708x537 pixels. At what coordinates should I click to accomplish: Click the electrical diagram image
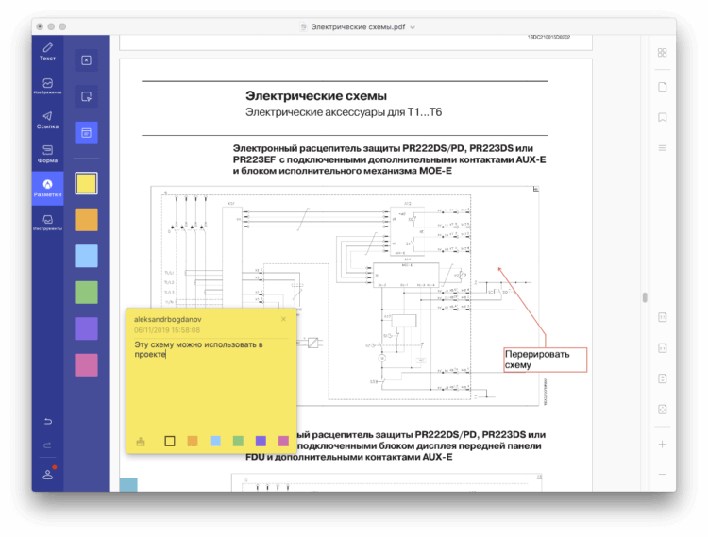click(x=345, y=295)
